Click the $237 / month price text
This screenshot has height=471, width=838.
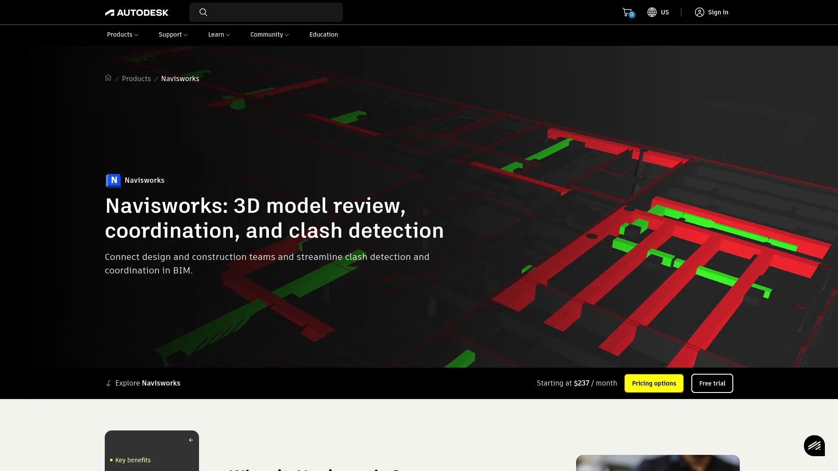[595, 383]
